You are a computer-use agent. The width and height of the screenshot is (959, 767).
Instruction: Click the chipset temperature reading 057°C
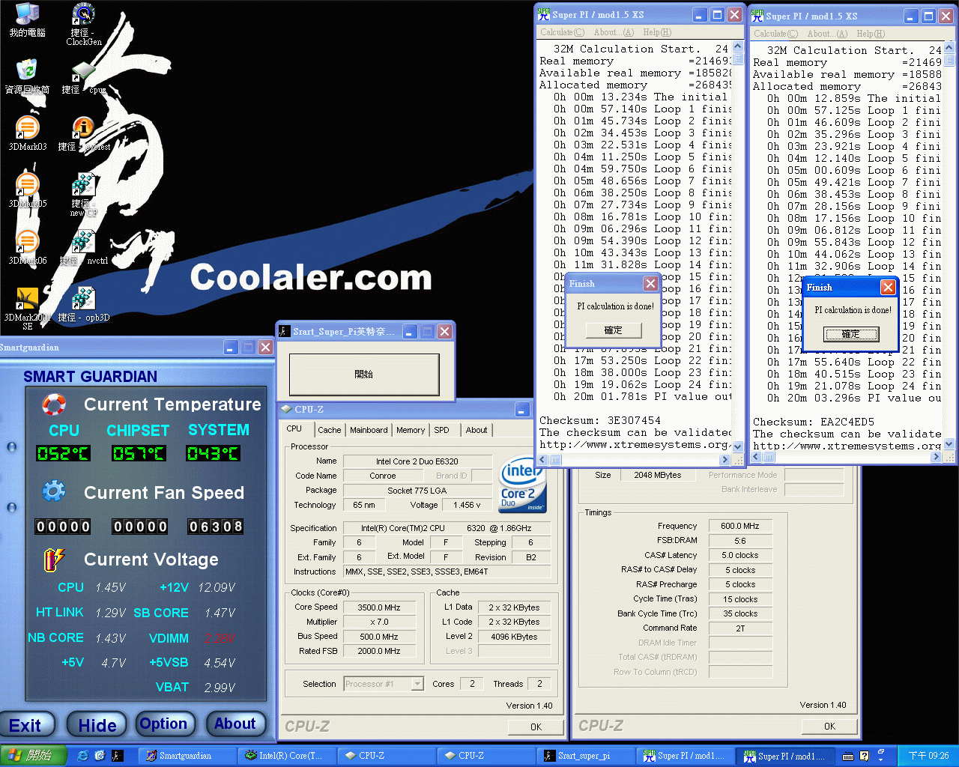139,453
